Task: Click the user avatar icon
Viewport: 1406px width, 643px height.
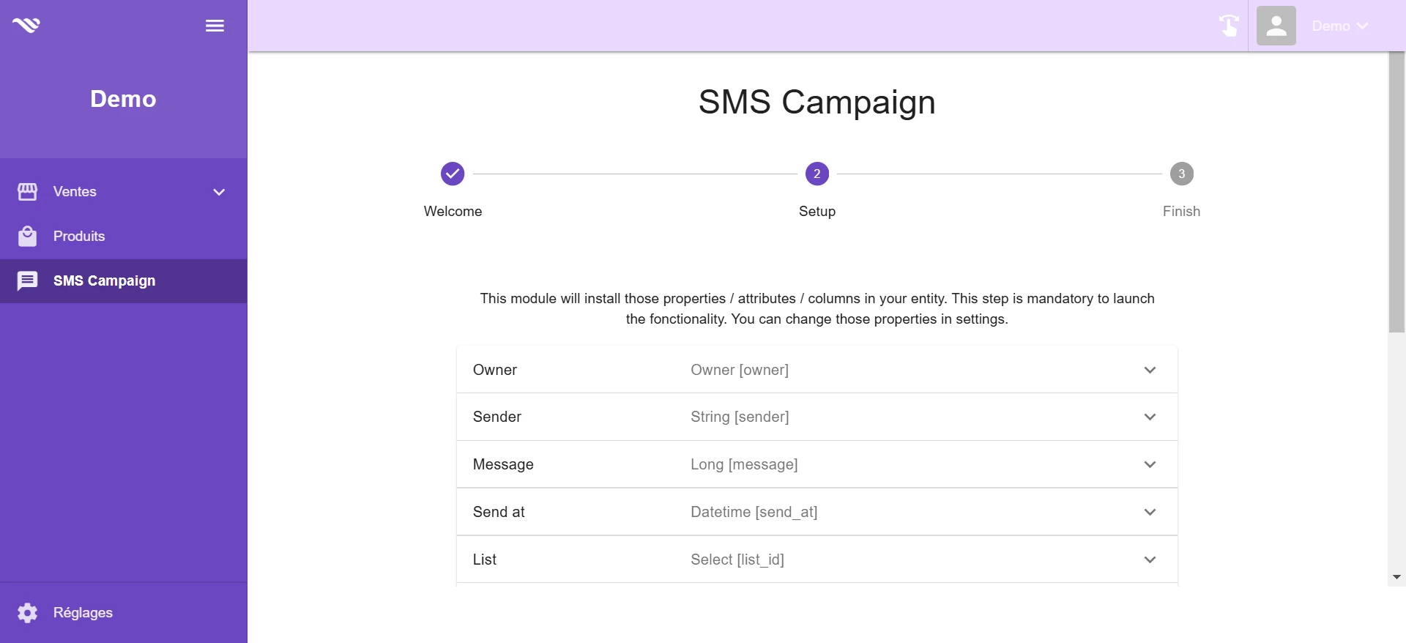Action: tap(1276, 26)
